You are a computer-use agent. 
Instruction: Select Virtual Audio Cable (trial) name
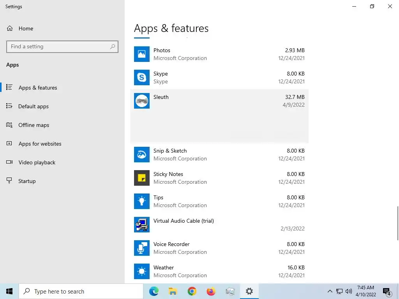pyautogui.click(x=184, y=221)
